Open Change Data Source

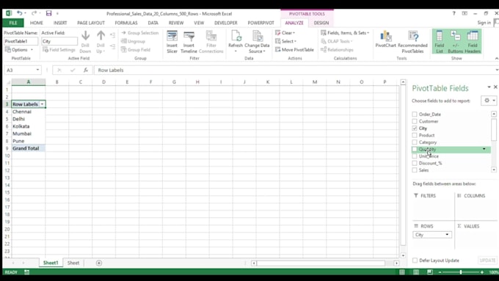257,42
